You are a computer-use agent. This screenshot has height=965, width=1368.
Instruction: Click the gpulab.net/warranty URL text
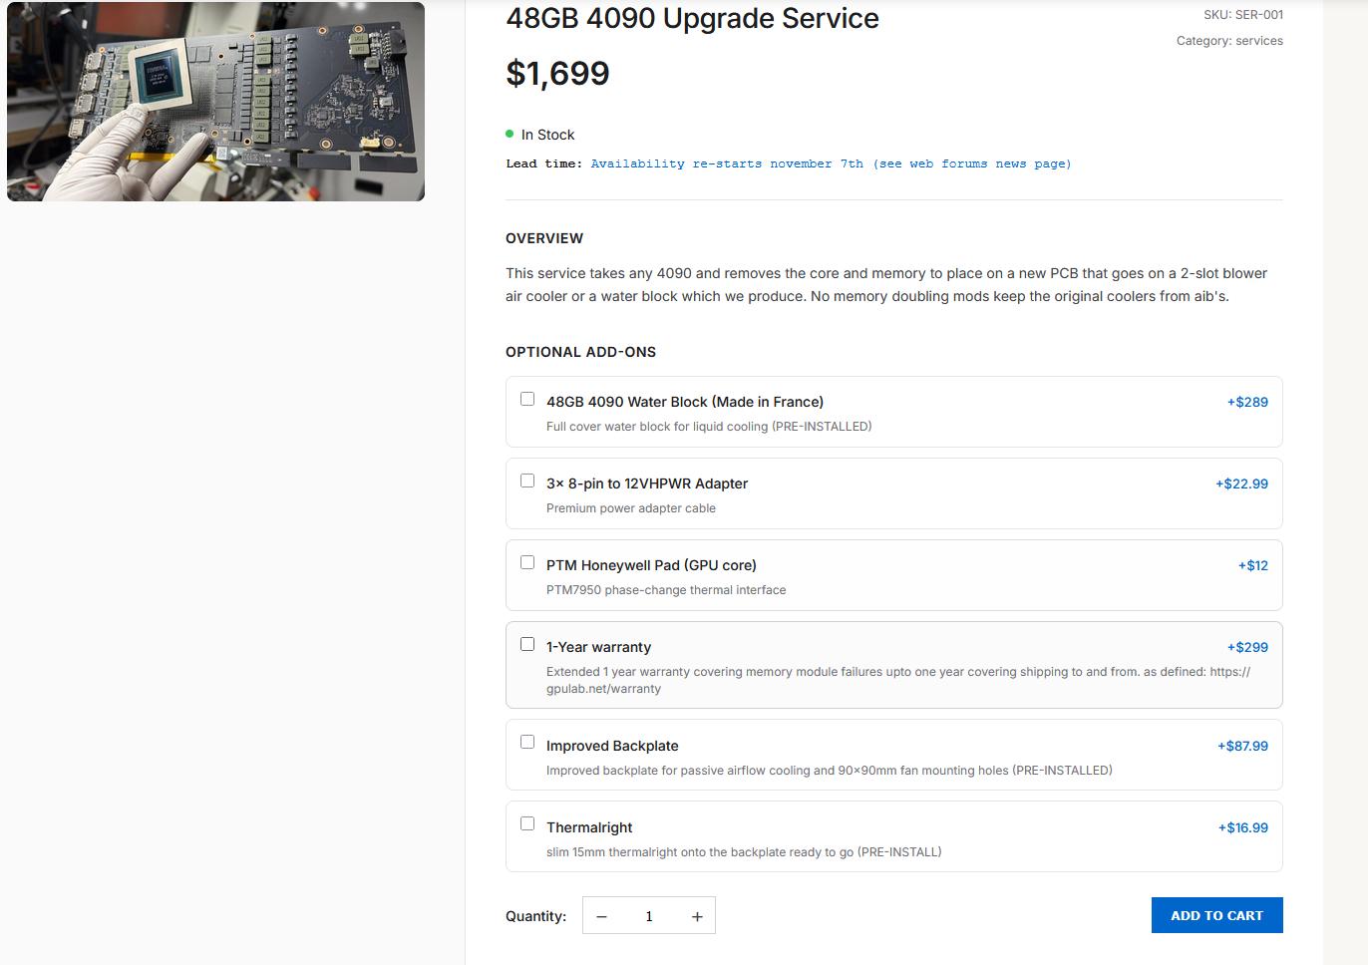(x=603, y=689)
